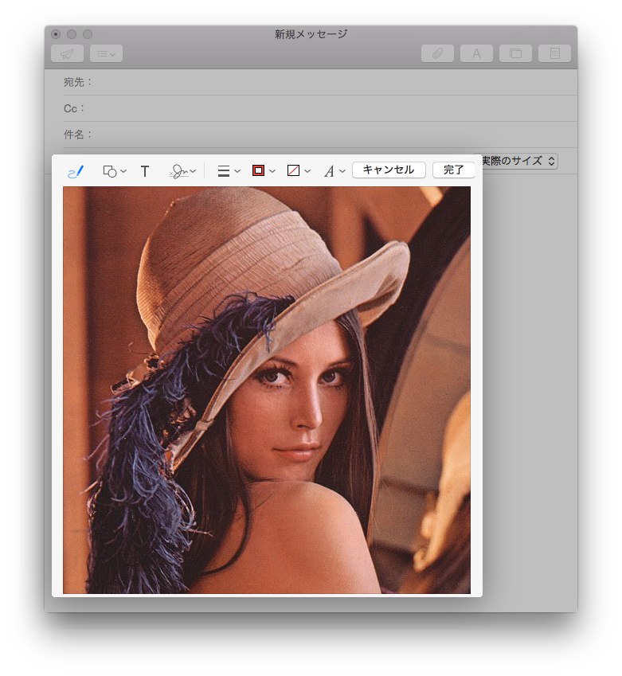The height and width of the screenshot is (676, 622).
Task: Click the 件名 subject field
Action: [320, 135]
